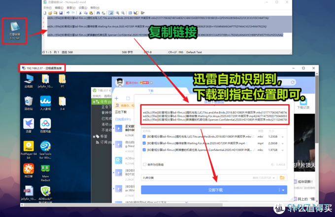Expand the arrow on the 2.26GB file row
The height and width of the screenshot is (217, 335).
[283, 144]
